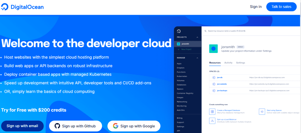Click the SPACES (3) heading
This screenshot has height=133, width=301.
(x=214, y=71)
